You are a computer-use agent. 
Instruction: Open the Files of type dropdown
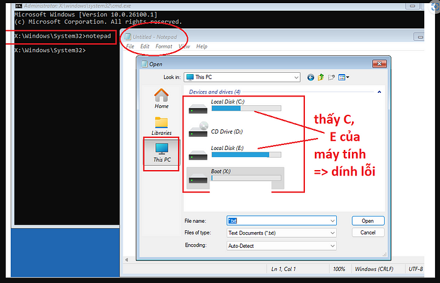282,233
